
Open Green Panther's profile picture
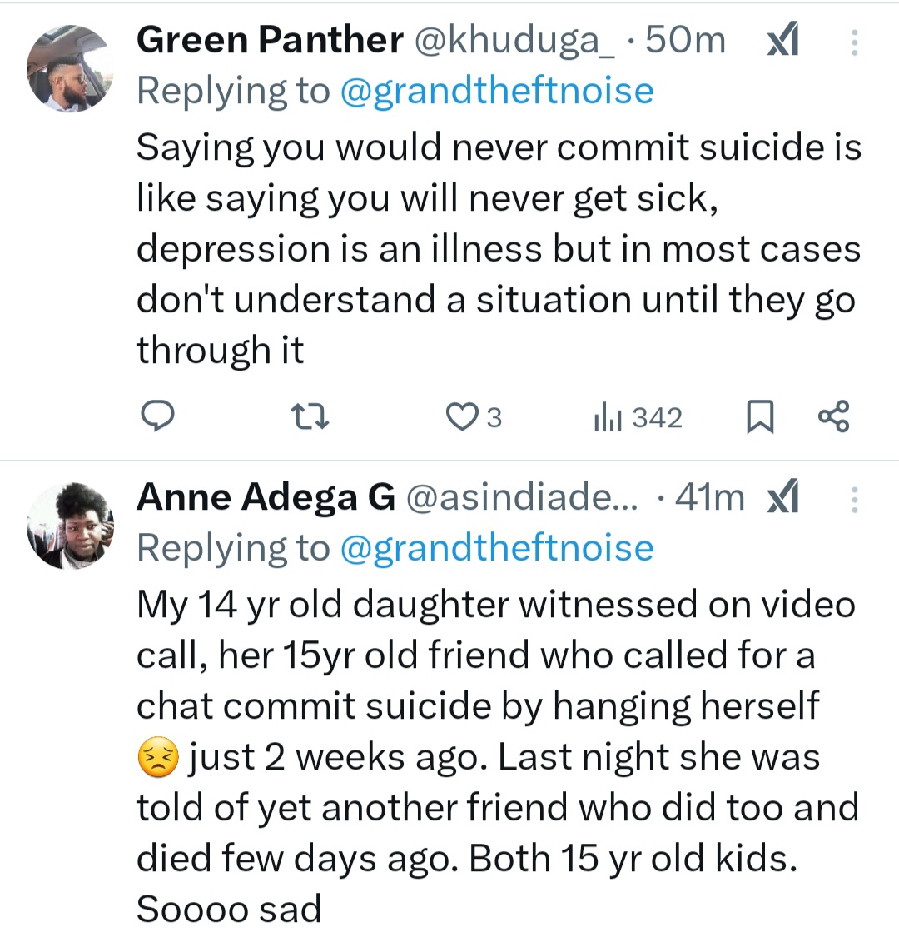(x=70, y=68)
